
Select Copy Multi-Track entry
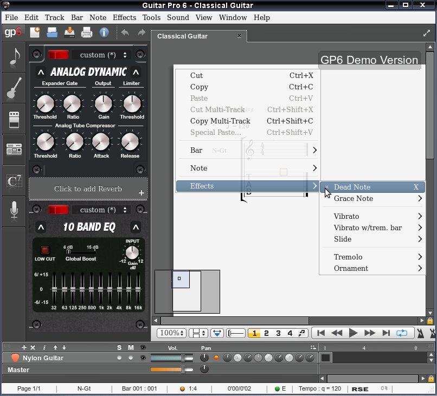(x=248, y=121)
